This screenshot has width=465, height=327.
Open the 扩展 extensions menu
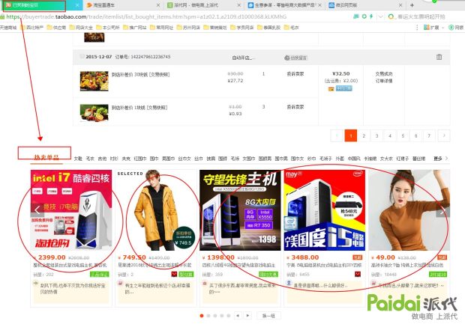point(433,28)
